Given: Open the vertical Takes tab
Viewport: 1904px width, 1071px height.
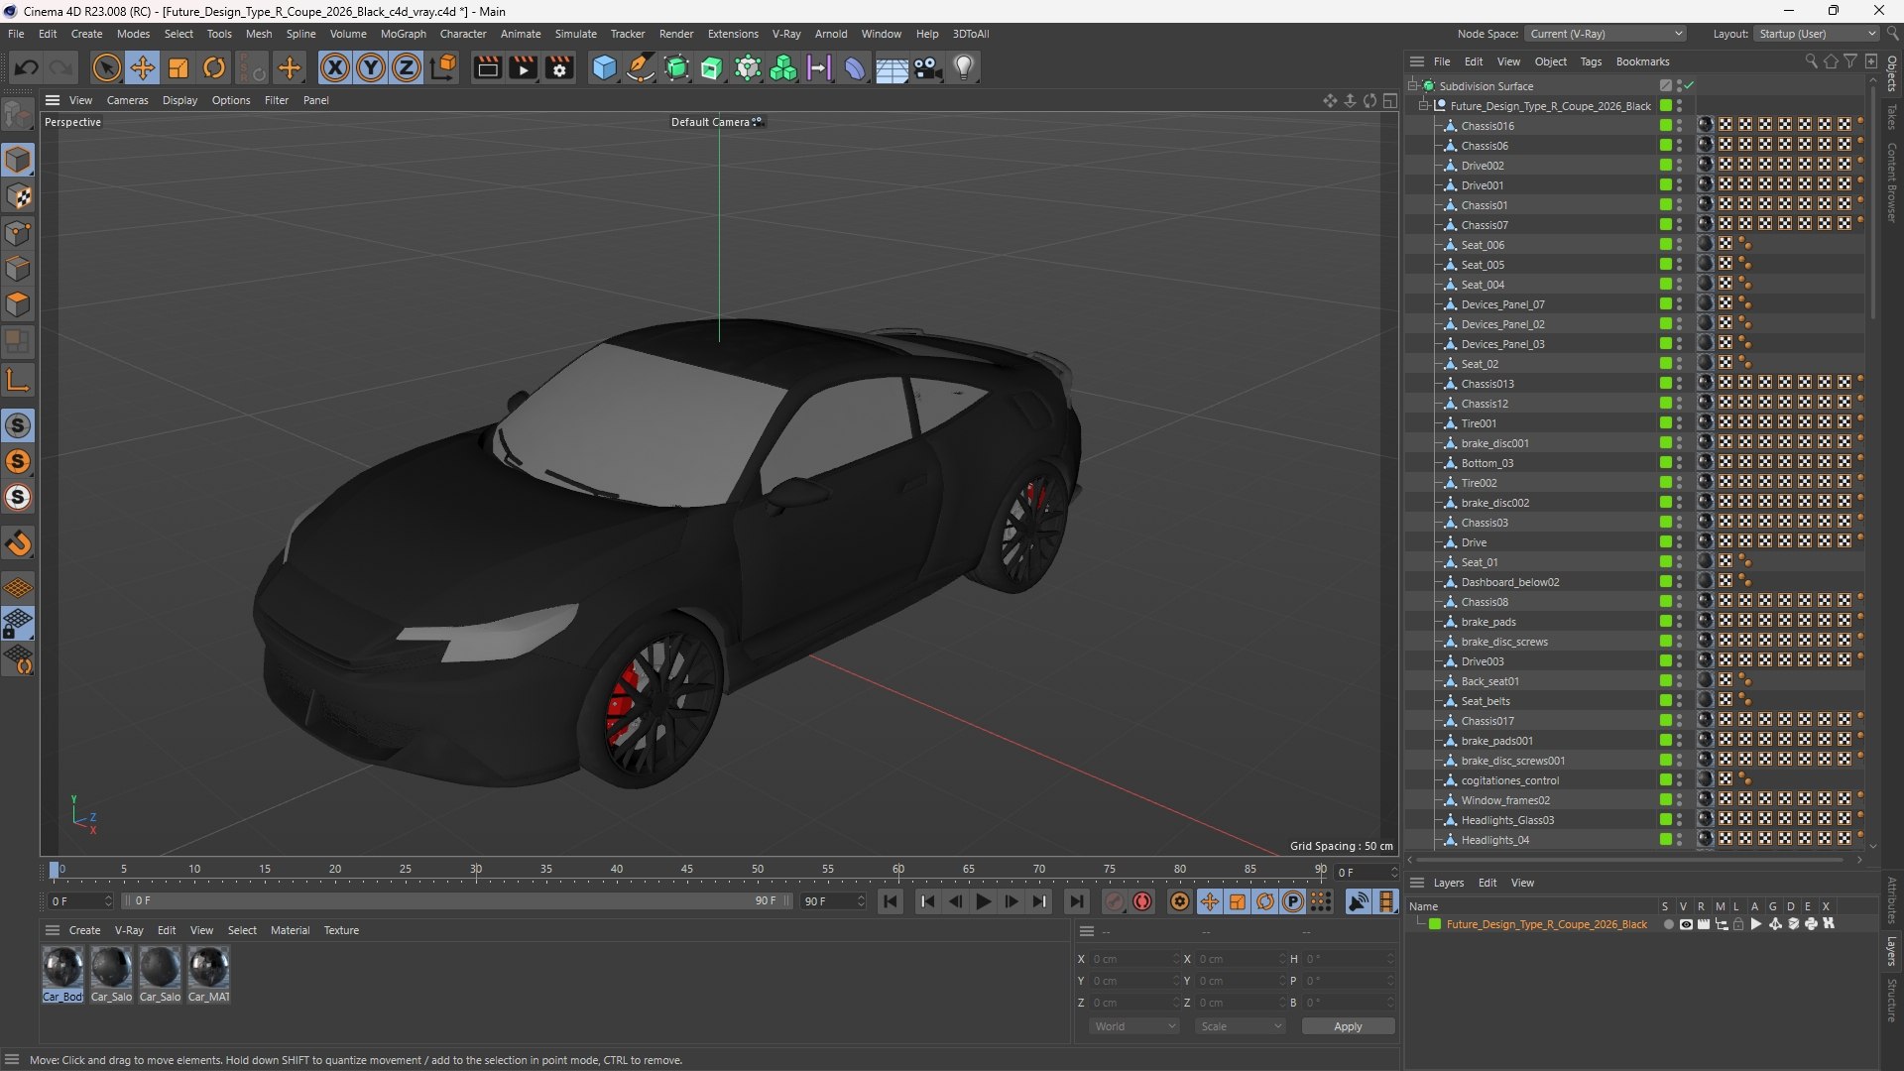Looking at the screenshot, I should [x=1891, y=117].
